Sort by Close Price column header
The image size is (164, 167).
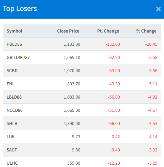tap(68, 31)
